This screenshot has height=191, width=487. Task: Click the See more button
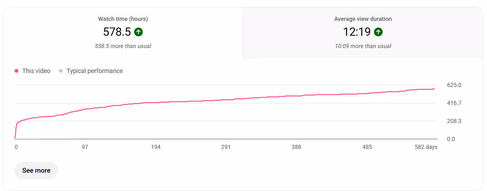pos(36,170)
